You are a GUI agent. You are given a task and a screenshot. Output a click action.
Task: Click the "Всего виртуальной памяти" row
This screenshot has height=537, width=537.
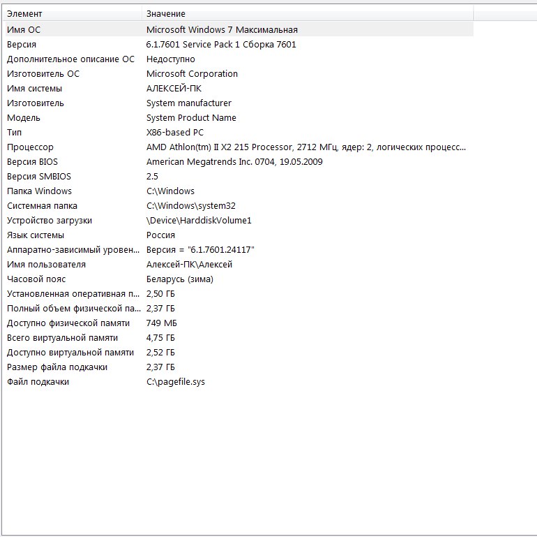[x=62, y=338]
